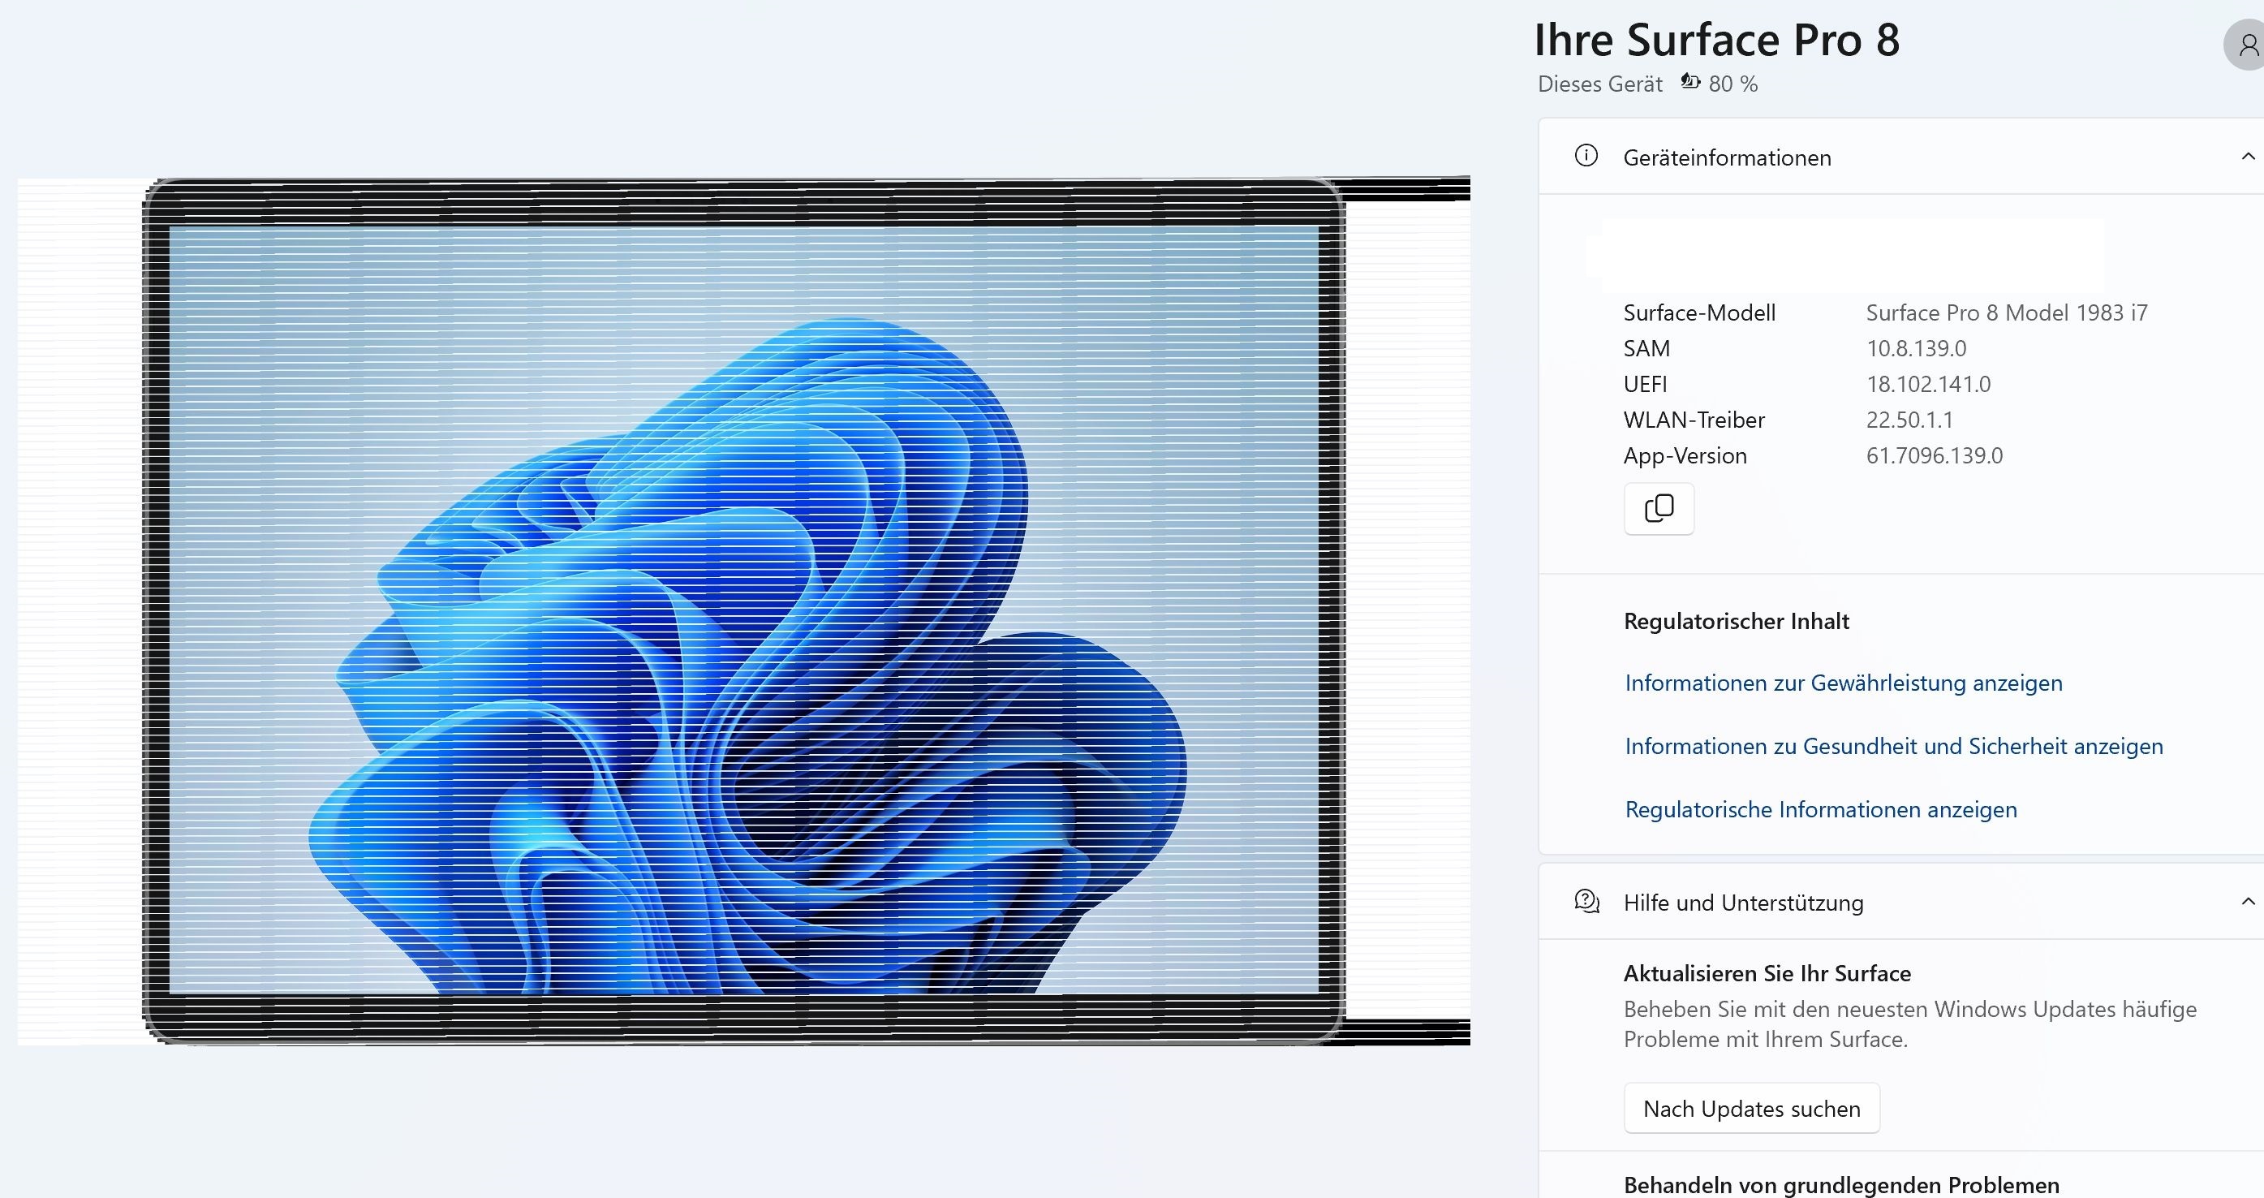Click the help chat icon beside Hilfe
This screenshot has width=2264, height=1198.
1586,901
